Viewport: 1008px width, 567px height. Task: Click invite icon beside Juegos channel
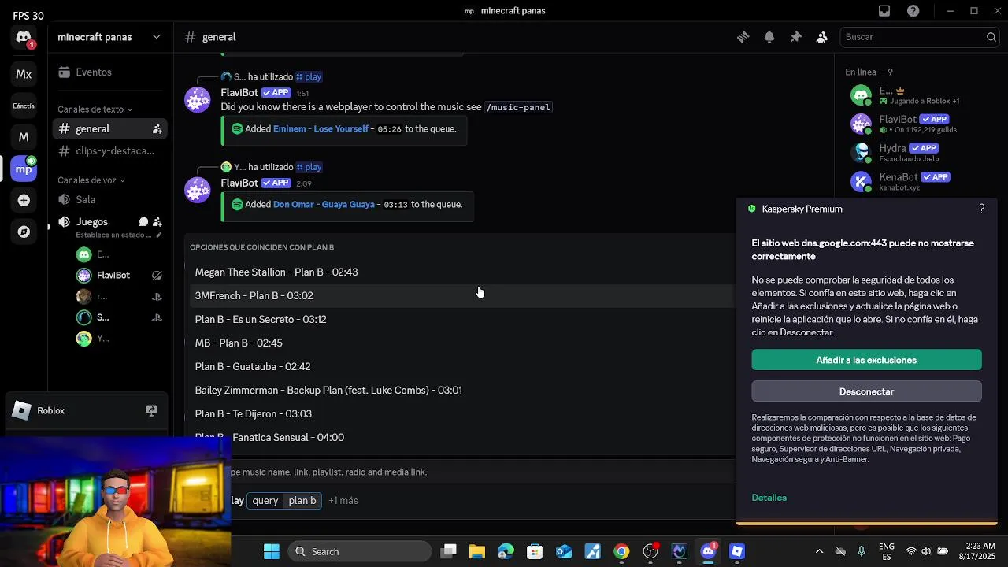(x=157, y=222)
